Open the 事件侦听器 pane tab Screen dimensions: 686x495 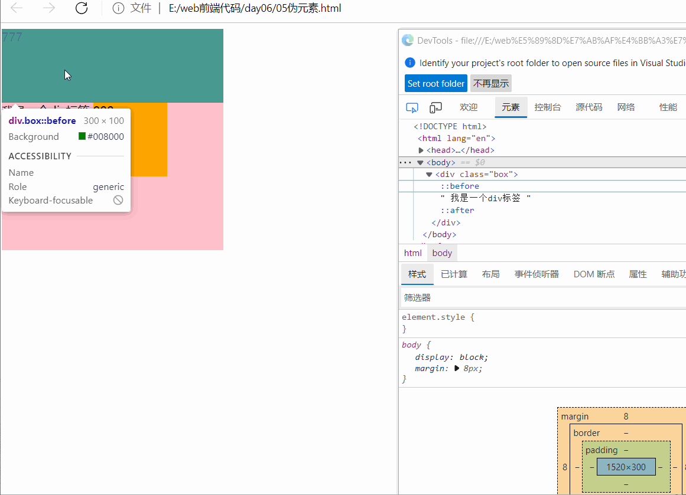[x=537, y=274]
